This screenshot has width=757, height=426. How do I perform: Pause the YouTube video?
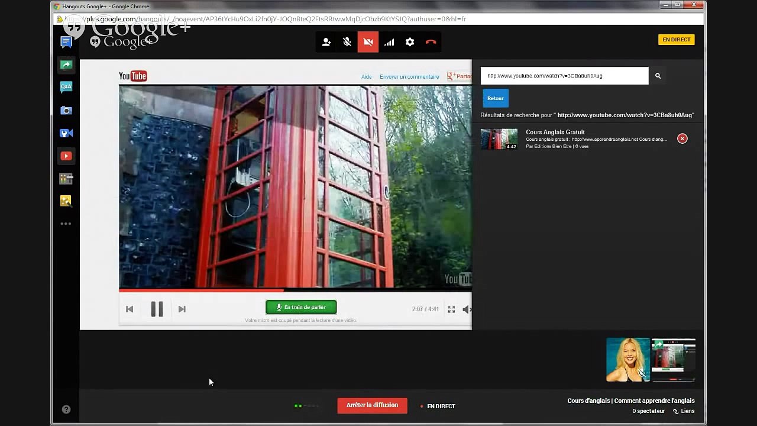tap(157, 309)
